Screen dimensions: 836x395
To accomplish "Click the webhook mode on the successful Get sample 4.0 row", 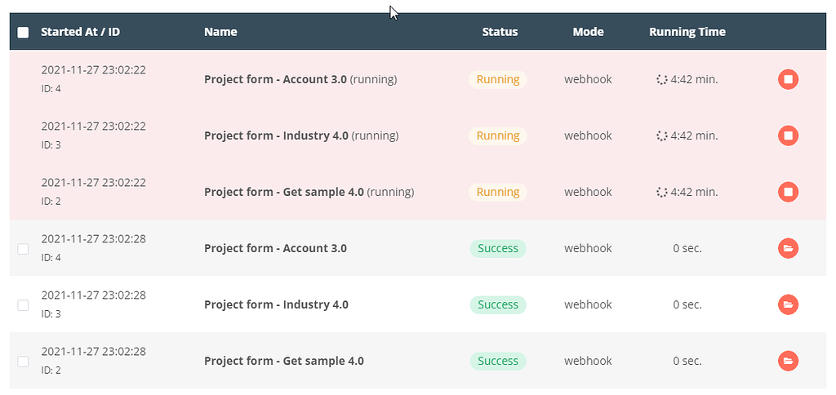I will (588, 361).
